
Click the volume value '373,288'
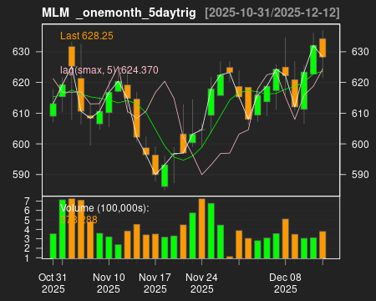(x=79, y=220)
